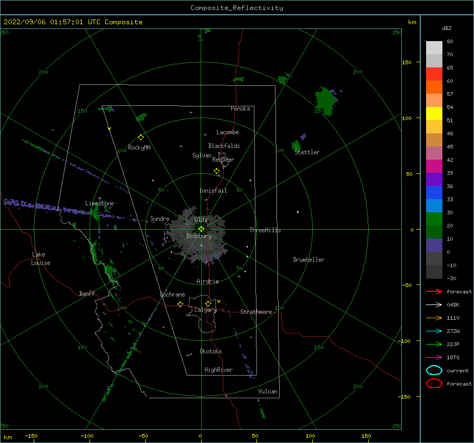The height and width of the screenshot is (443, 474).
Task: Click the yellow diamond marker near Cochrane
Action: pyautogui.click(x=181, y=304)
